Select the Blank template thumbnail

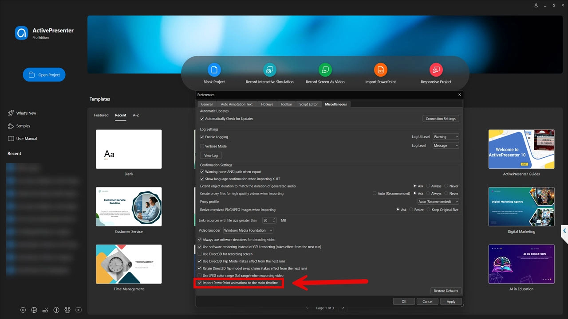pos(129,149)
